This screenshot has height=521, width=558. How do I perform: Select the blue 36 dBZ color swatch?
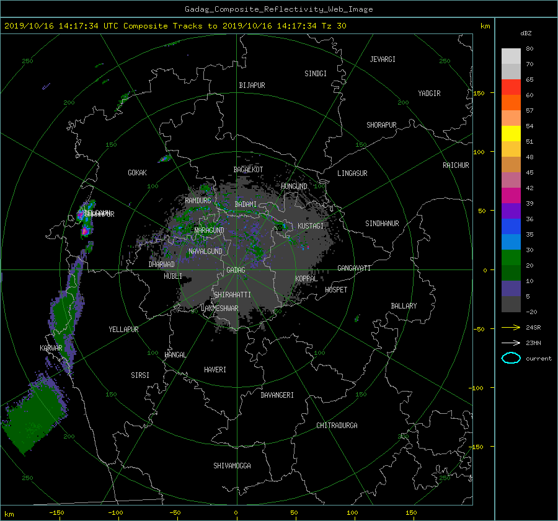tap(511, 226)
